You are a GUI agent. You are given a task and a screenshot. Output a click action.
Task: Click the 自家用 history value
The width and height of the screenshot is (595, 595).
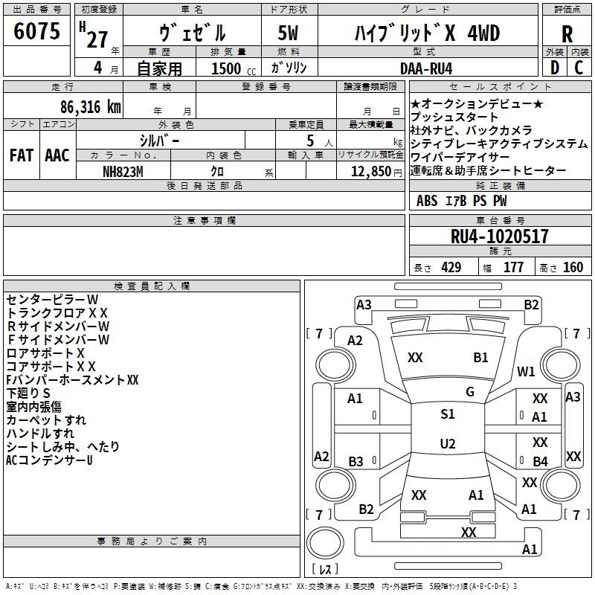pyautogui.click(x=159, y=68)
